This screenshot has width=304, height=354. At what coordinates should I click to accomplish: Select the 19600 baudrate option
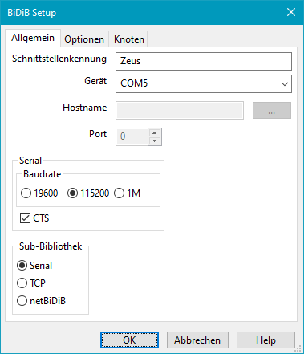(x=39, y=193)
